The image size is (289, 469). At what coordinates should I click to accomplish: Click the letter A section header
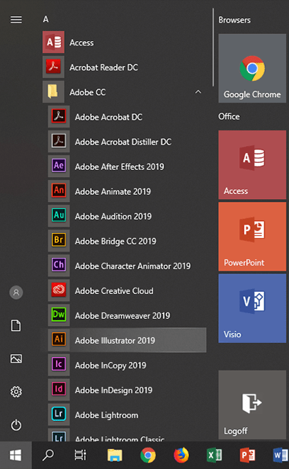[x=46, y=19]
